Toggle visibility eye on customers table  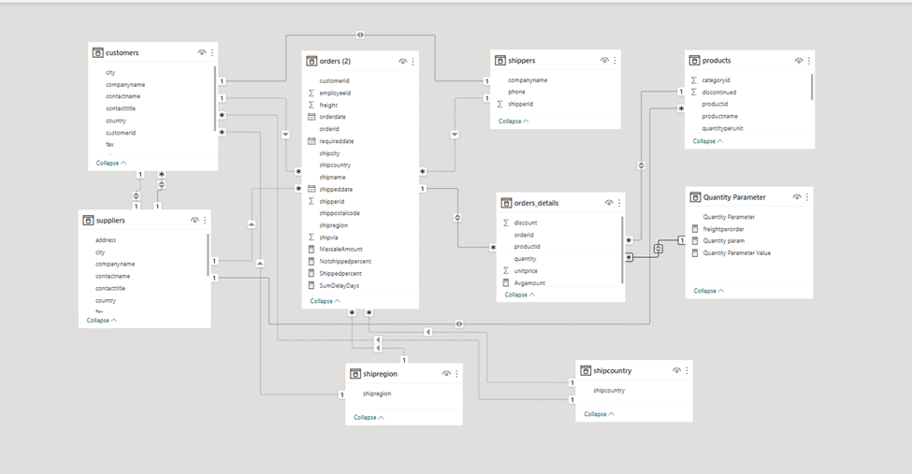[202, 53]
